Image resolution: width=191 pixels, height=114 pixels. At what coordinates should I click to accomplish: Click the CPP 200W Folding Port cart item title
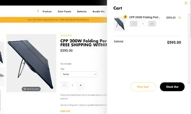[x=144, y=17]
